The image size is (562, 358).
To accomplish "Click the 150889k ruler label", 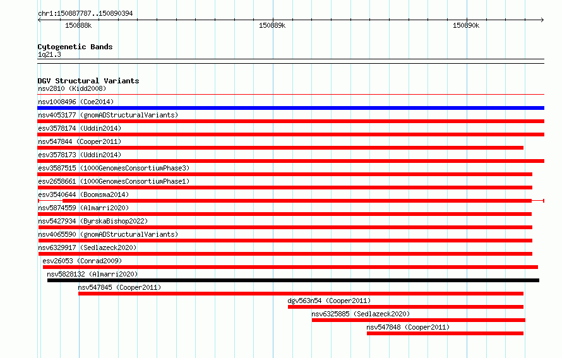I will 272,25.
